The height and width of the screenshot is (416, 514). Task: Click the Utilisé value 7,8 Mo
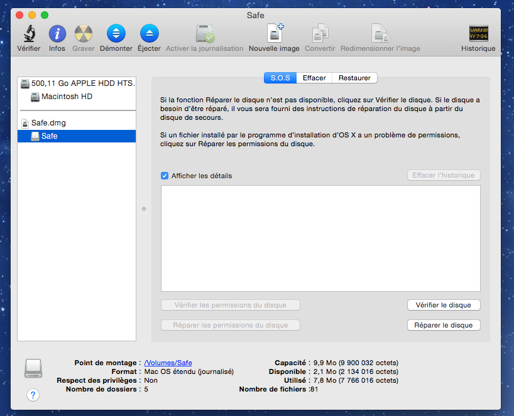356,380
